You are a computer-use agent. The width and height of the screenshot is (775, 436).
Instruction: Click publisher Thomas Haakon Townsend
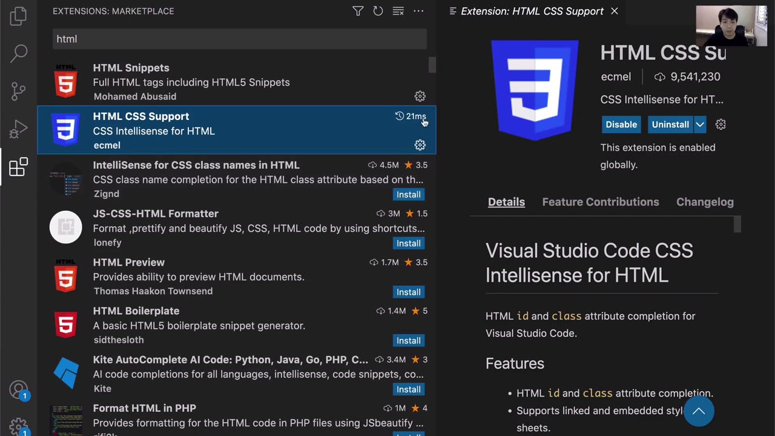153,291
